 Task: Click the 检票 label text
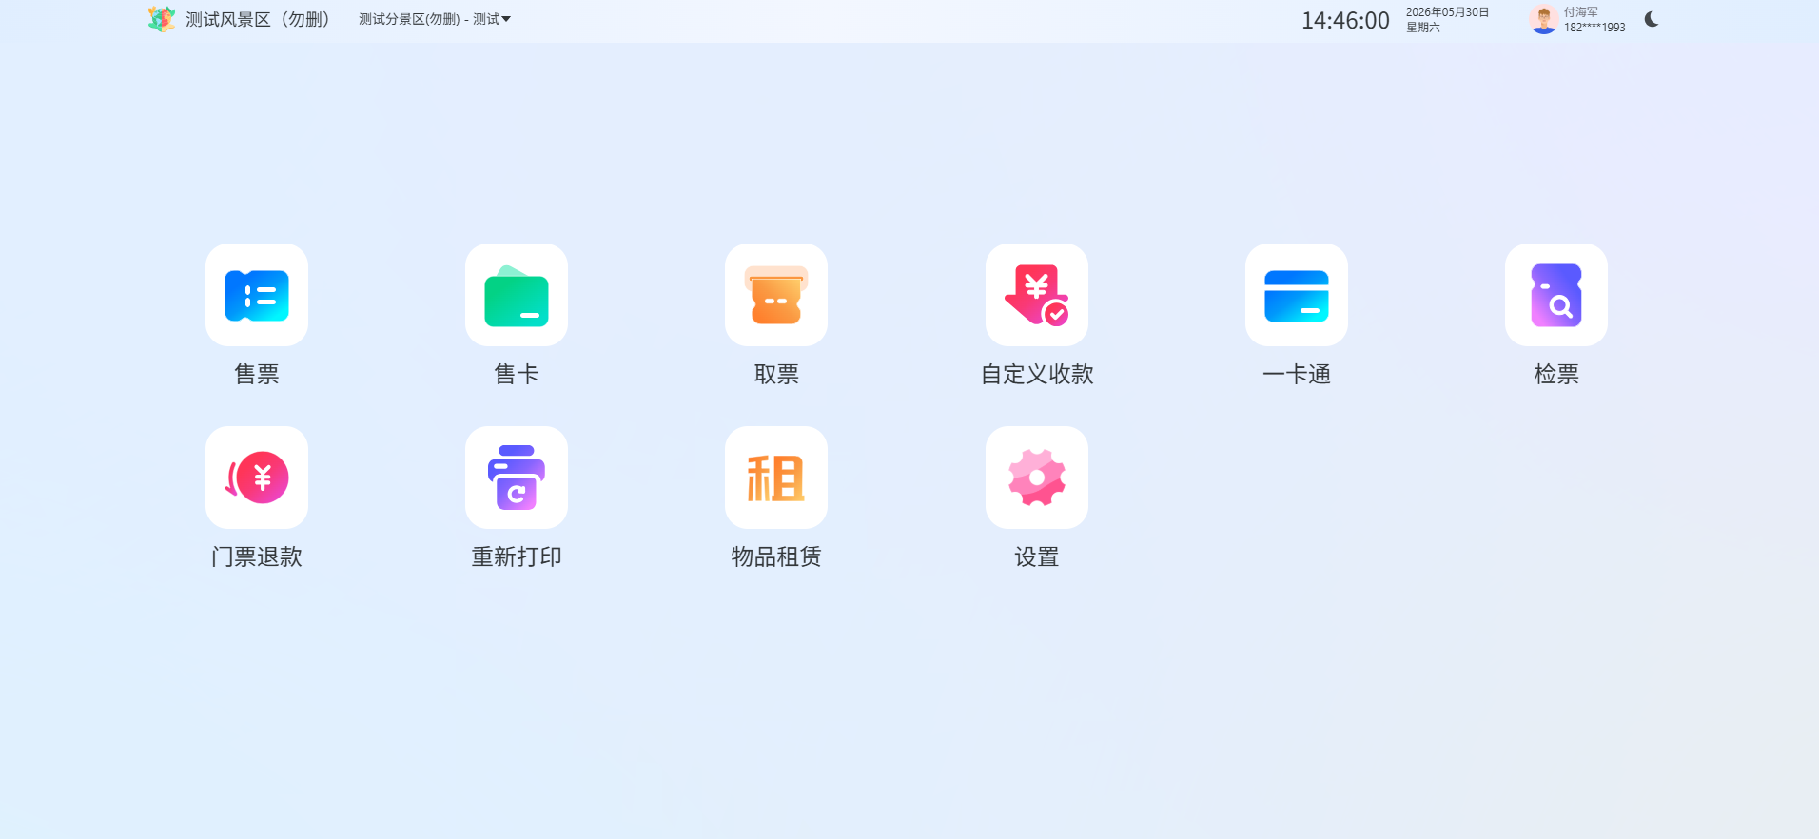1556,374
